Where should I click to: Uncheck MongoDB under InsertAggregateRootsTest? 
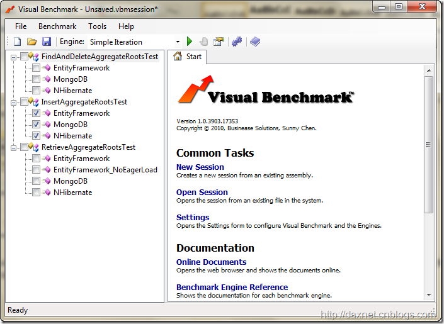pos(36,124)
